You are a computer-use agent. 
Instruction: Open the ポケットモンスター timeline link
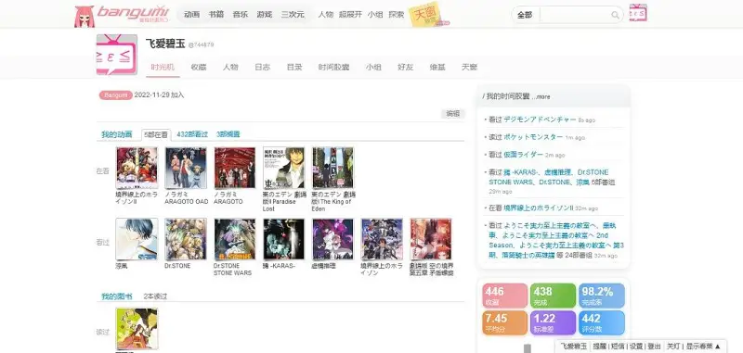point(533,137)
